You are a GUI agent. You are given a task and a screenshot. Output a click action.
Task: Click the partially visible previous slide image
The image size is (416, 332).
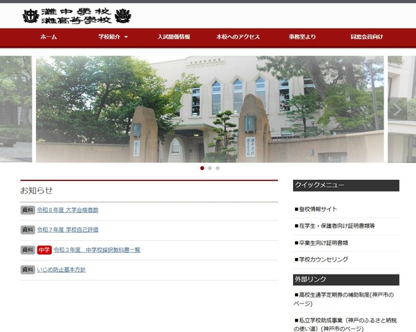pos(16,109)
